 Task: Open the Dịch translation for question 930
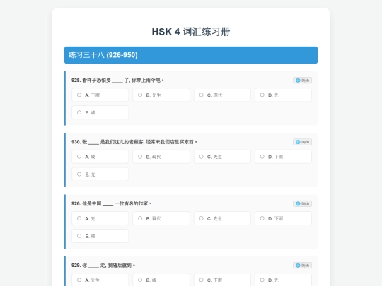(x=302, y=142)
